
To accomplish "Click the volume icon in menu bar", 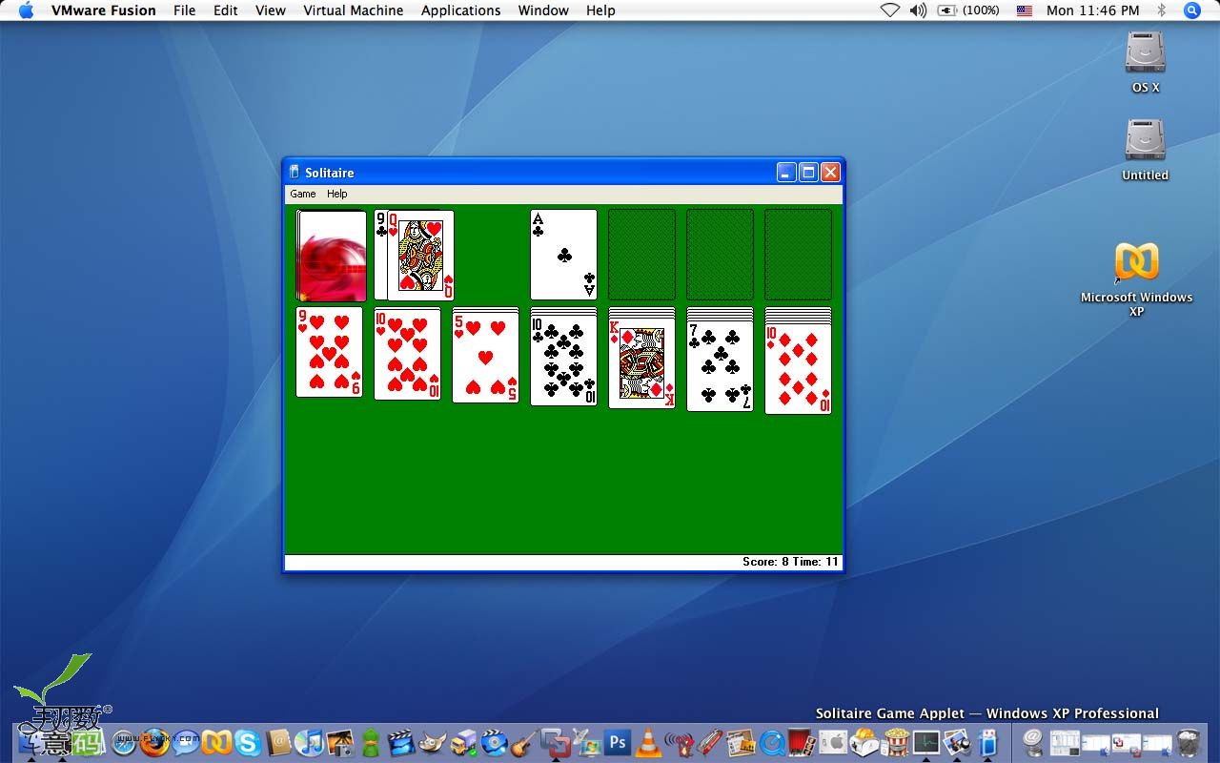I will click(918, 10).
